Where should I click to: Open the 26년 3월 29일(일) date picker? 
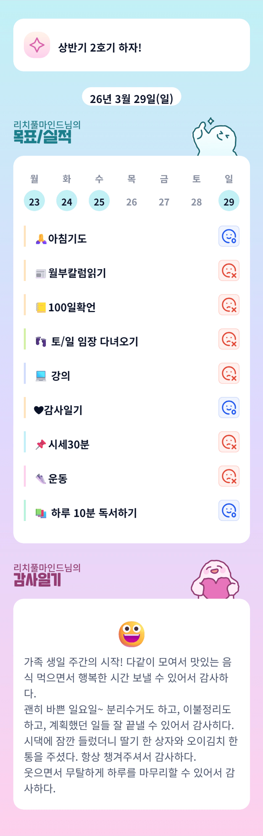click(132, 99)
